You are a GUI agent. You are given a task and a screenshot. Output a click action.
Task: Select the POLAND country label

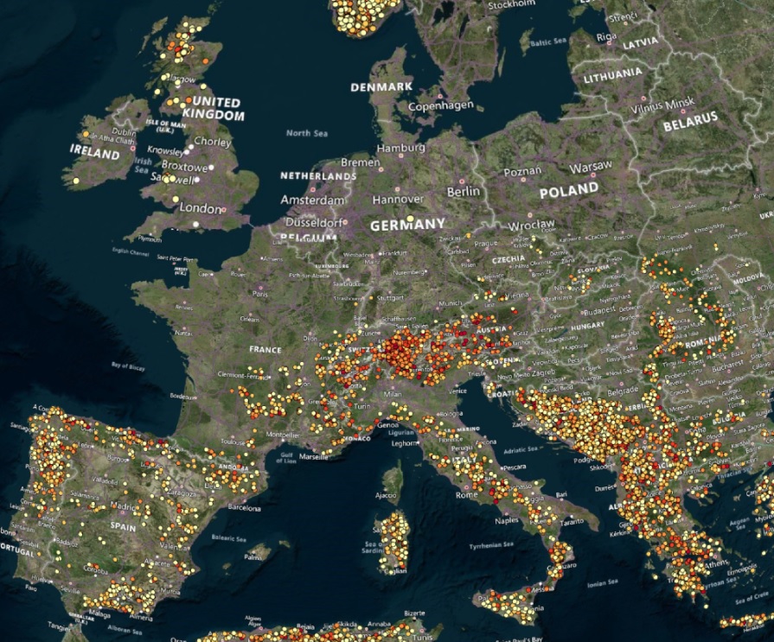(568, 190)
